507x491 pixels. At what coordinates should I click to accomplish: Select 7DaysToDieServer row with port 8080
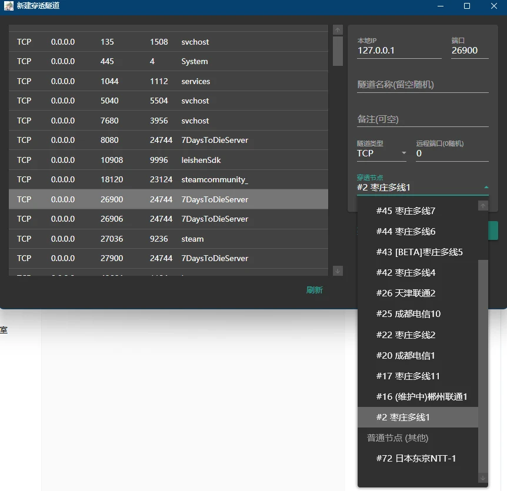click(168, 140)
